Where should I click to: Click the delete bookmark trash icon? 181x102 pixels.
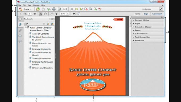44,24
